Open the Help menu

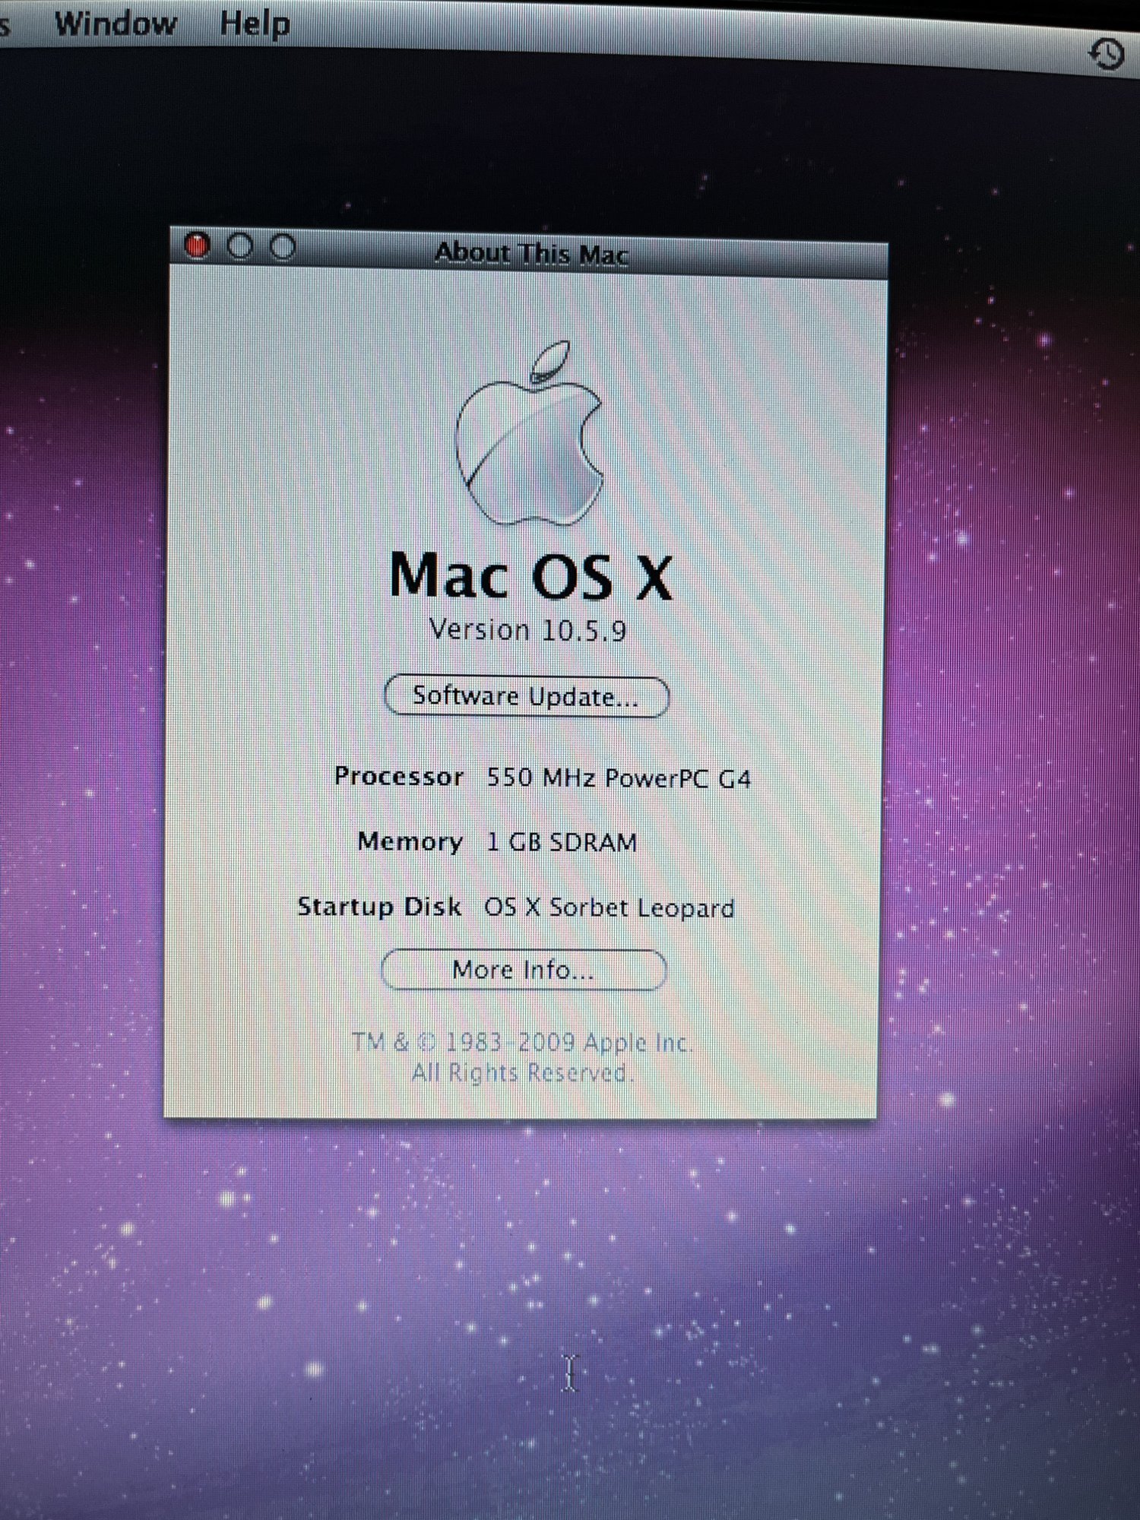pos(255,24)
